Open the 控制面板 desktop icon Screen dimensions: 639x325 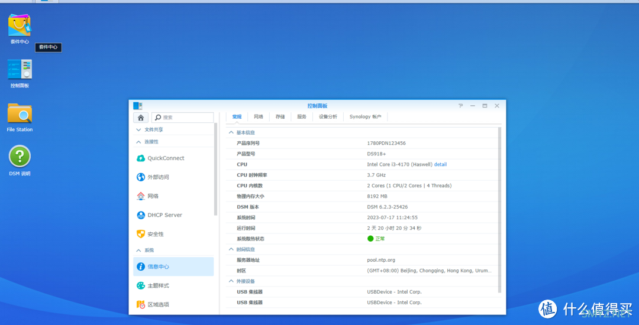(20, 70)
